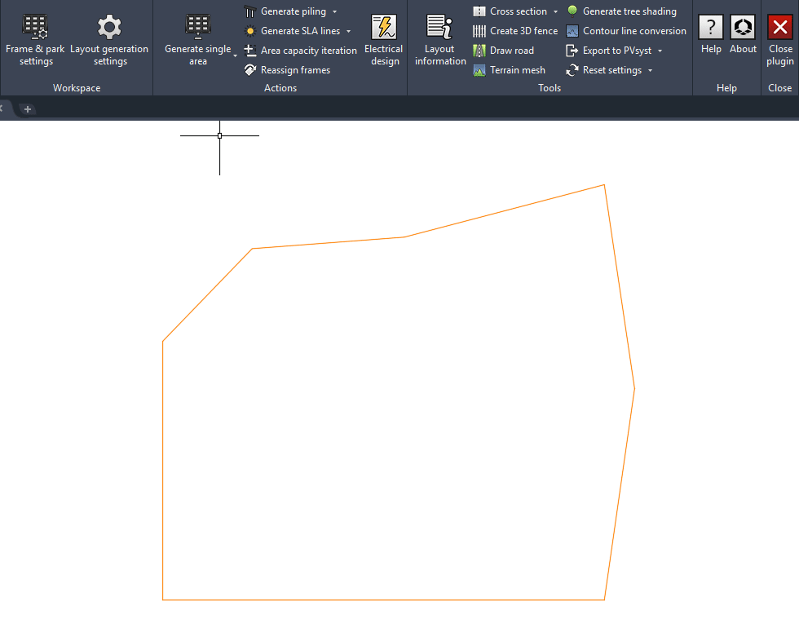Click Create 3D fence icon
Image resolution: width=799 pixels, height=619 pixels.
tap(479, 31)
